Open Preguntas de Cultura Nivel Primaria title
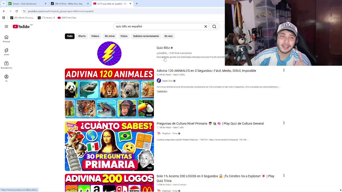342x192 pixels. click(210, 123)
